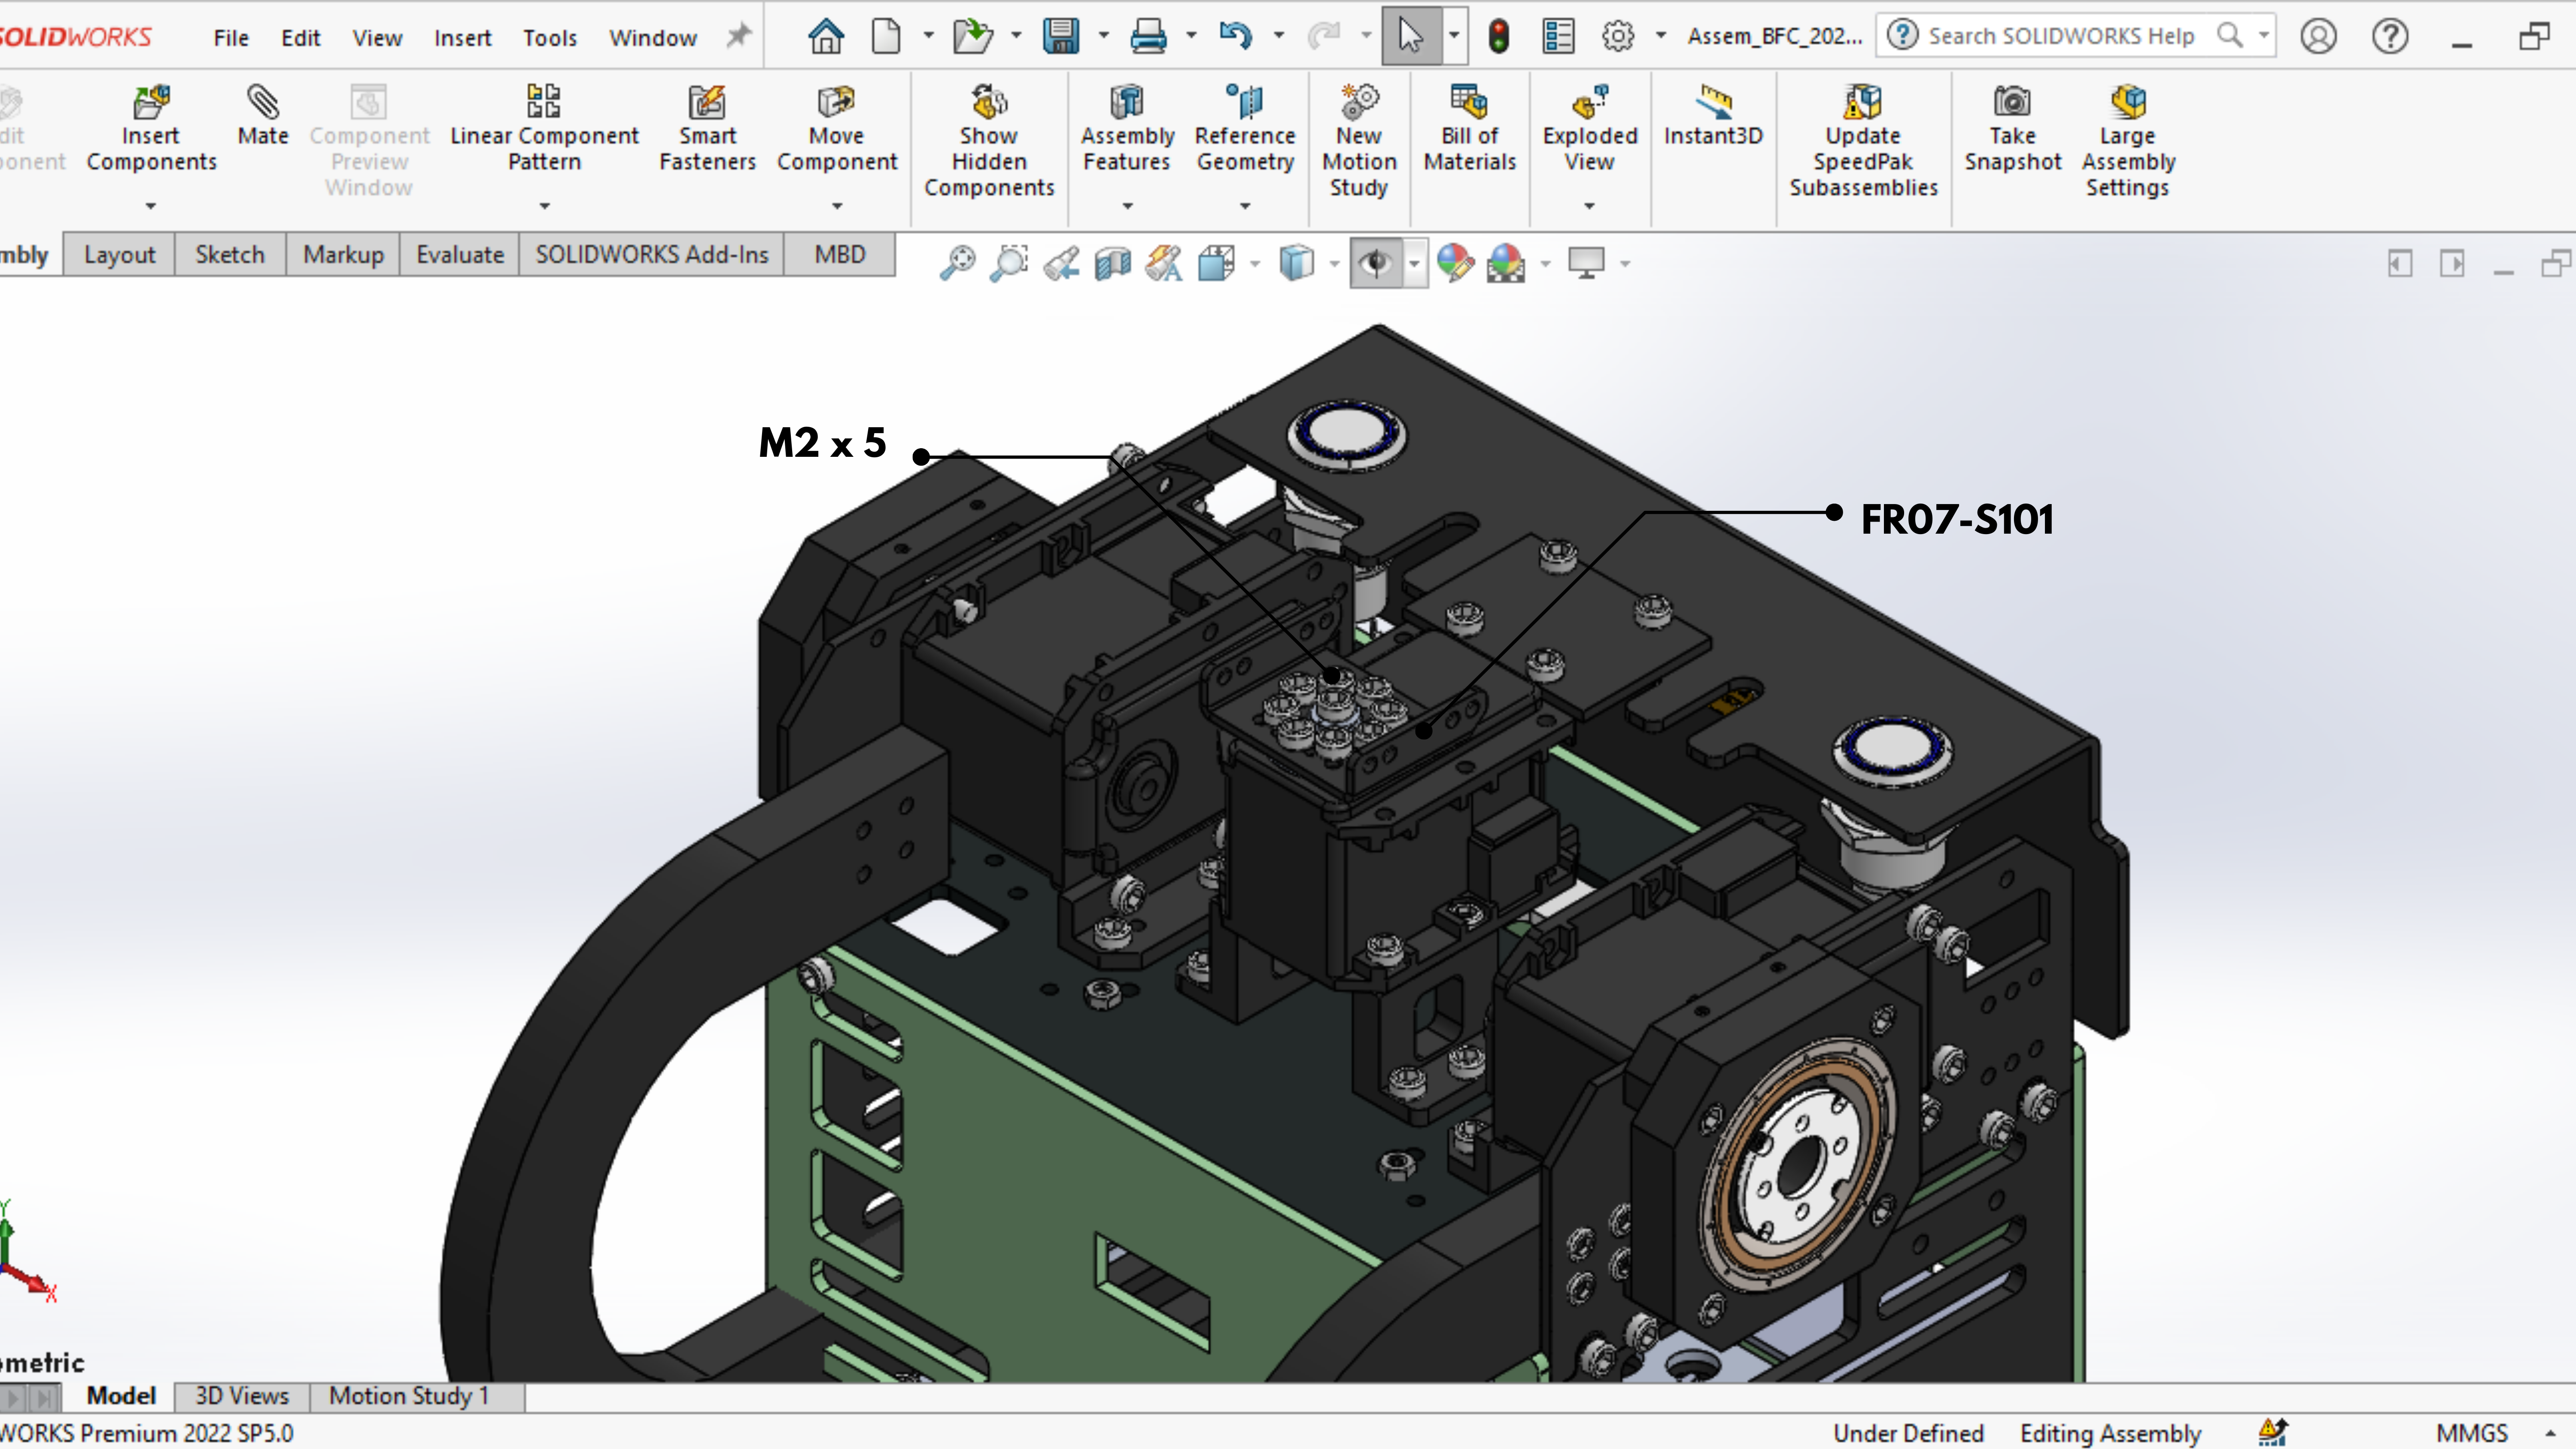Open Dynamic Annotation Views icon

[x=1164, y=263]
